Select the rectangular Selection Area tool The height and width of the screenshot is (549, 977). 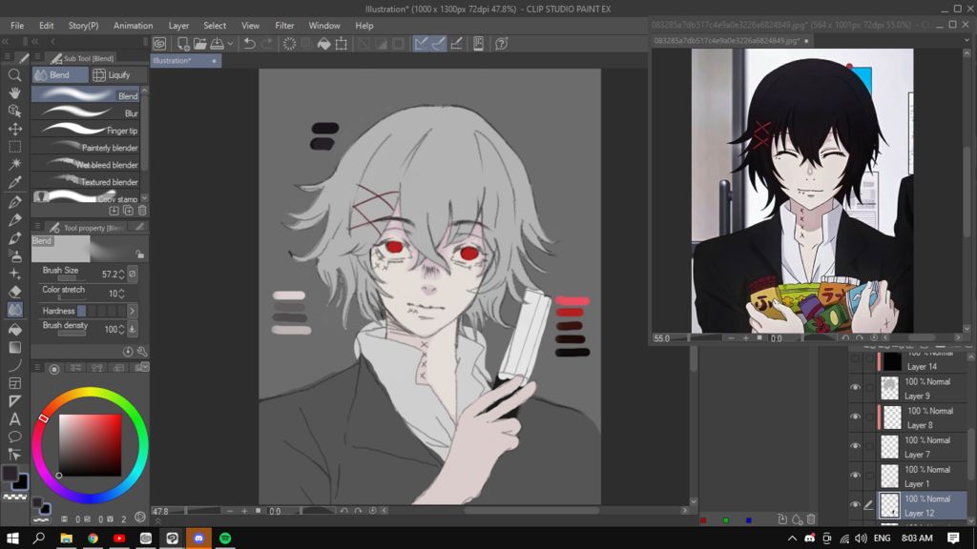15,147
